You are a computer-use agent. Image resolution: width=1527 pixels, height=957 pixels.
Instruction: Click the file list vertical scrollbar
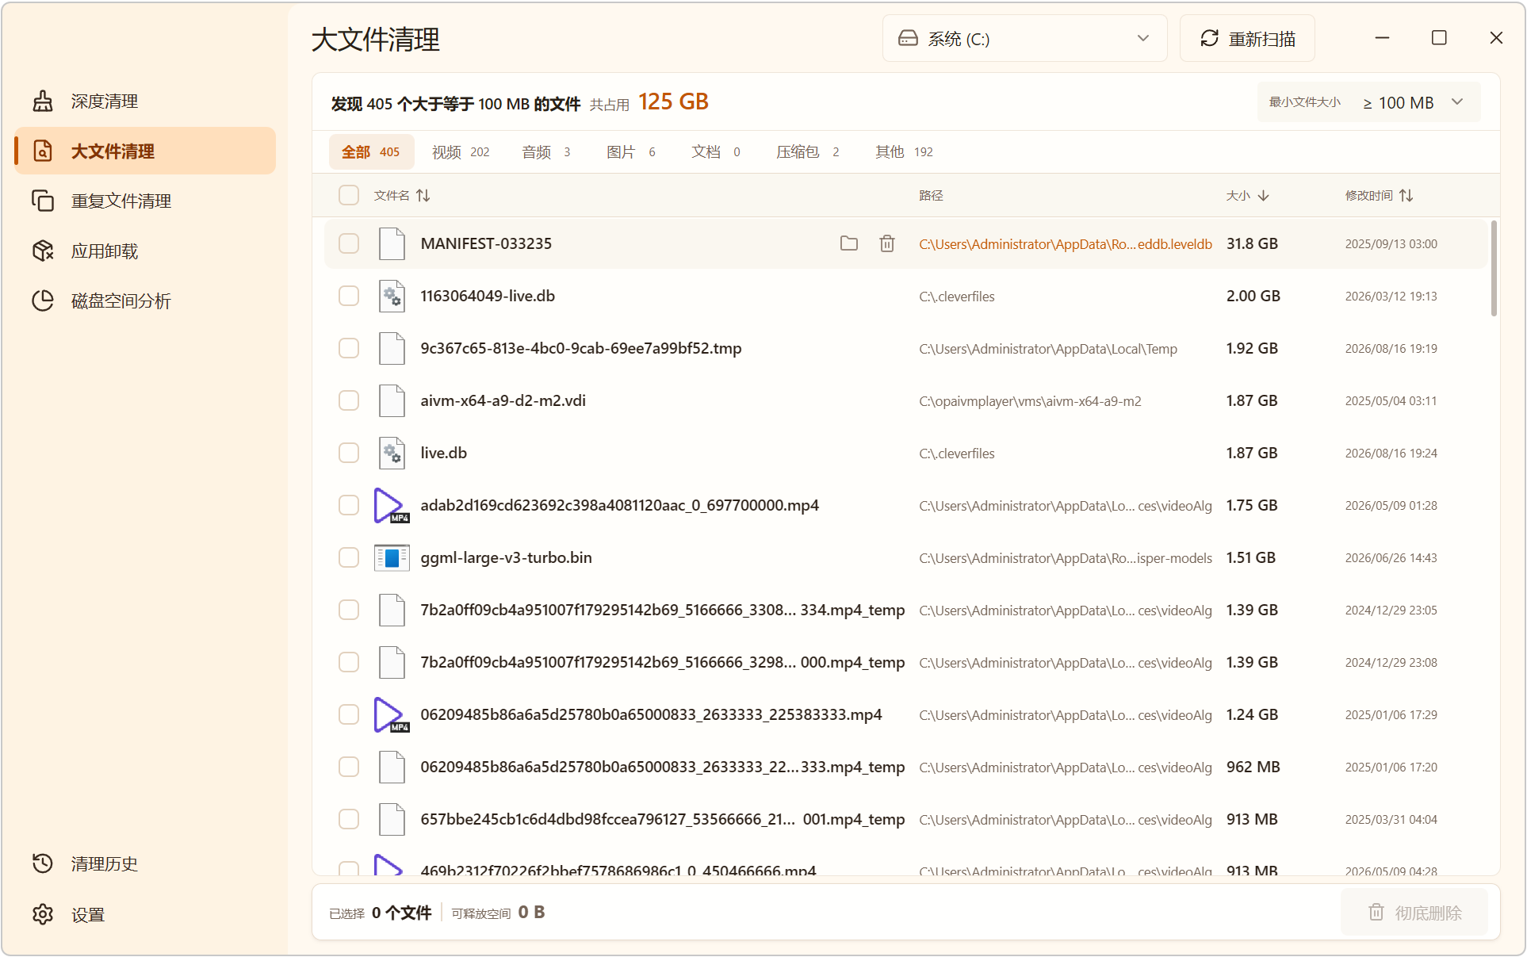click(x=1494, y=268)
